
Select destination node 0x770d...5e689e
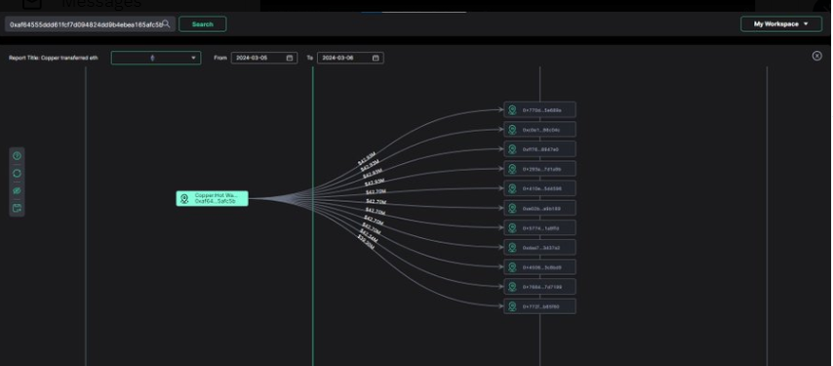539,110
